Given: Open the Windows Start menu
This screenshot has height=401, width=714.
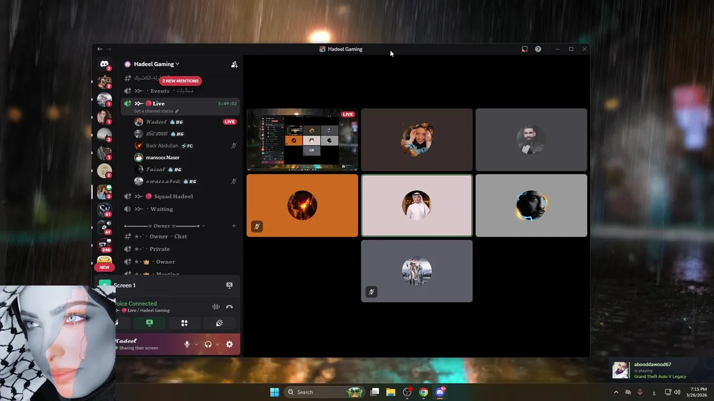Looking at the screenshot, I should pos(274,392).
